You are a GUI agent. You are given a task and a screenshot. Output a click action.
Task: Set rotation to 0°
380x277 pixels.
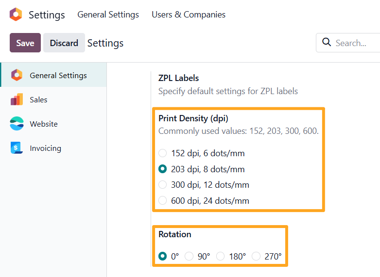click(163, 256)
